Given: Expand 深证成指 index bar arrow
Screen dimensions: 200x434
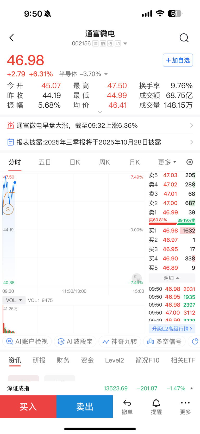Looking at the screenshot, I should point(192,388).
